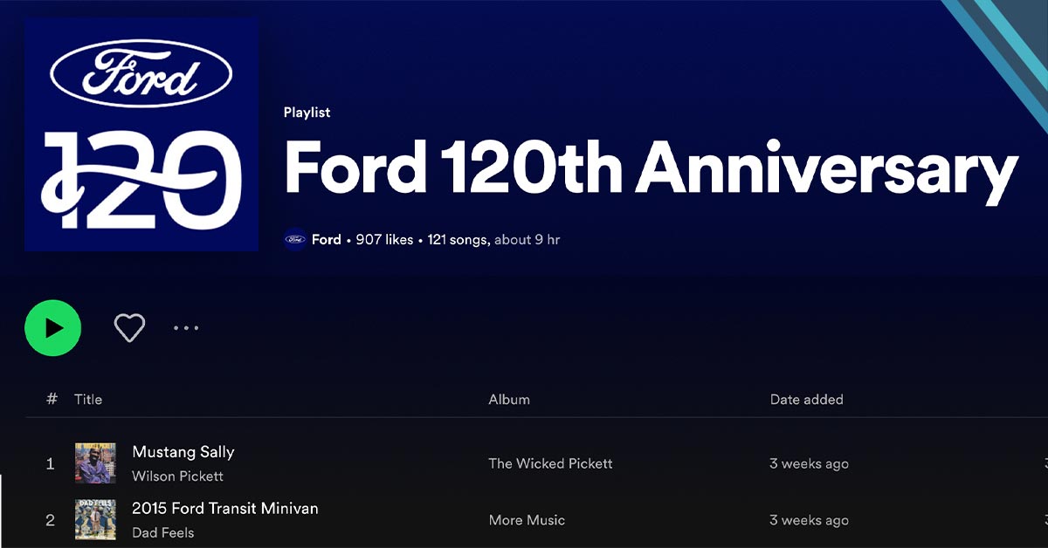Sort tracks by the Title column
Screen dimensions: 1048x548
point(87,399)
